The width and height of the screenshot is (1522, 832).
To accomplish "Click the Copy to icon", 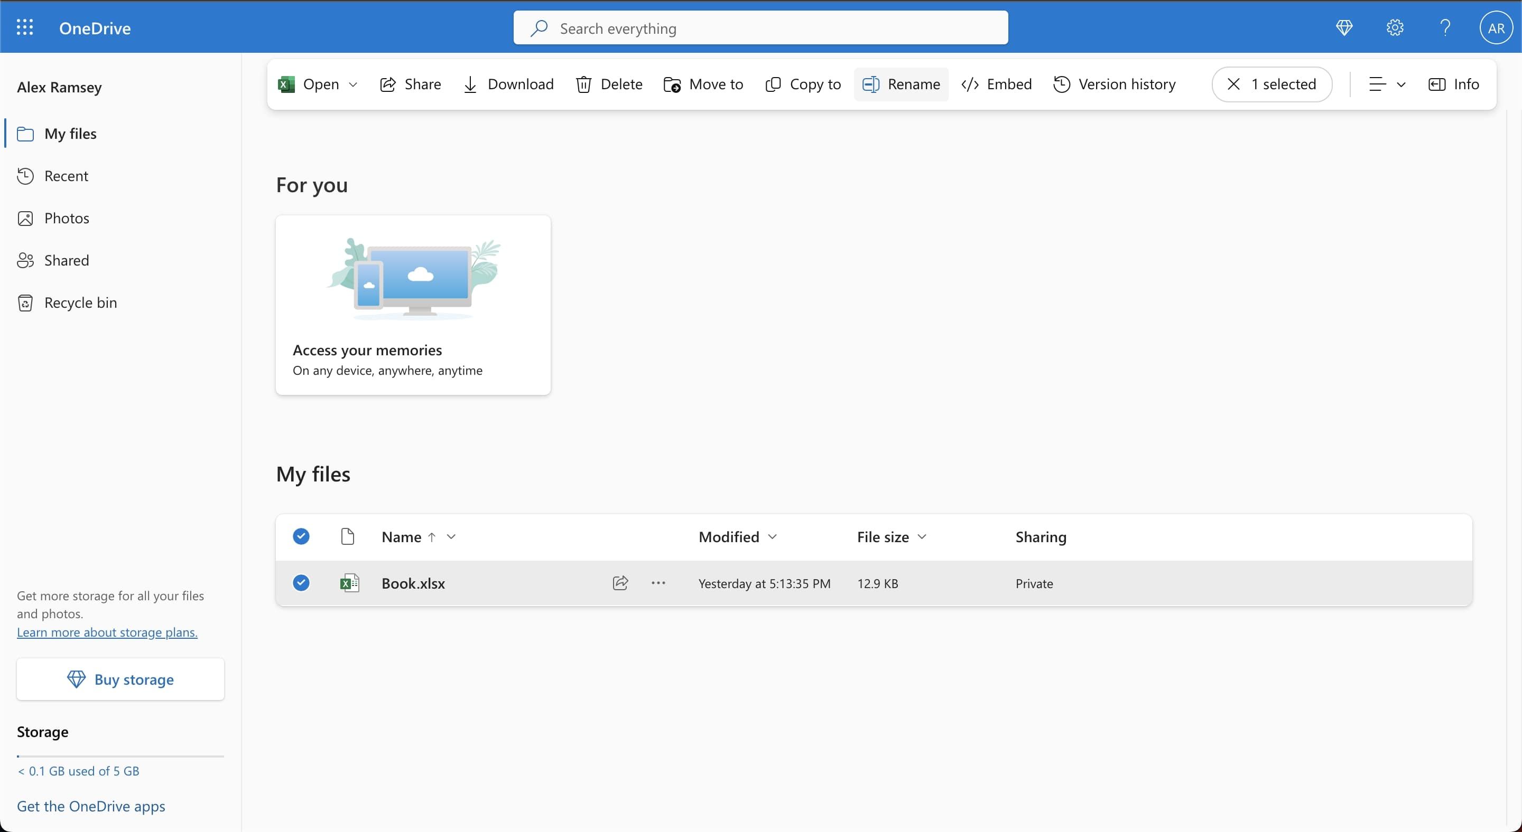I will click(x=773, y=84).
